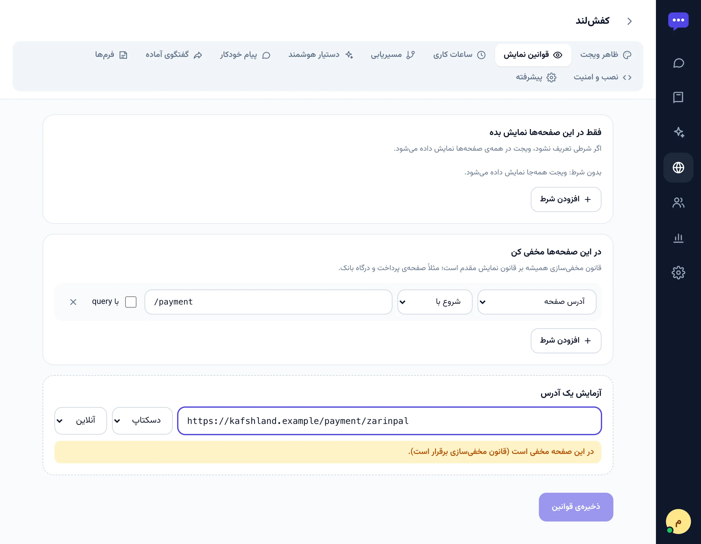
Task: Click the 'آزمایش یک آدرس' heading
Action: point(571,393)
